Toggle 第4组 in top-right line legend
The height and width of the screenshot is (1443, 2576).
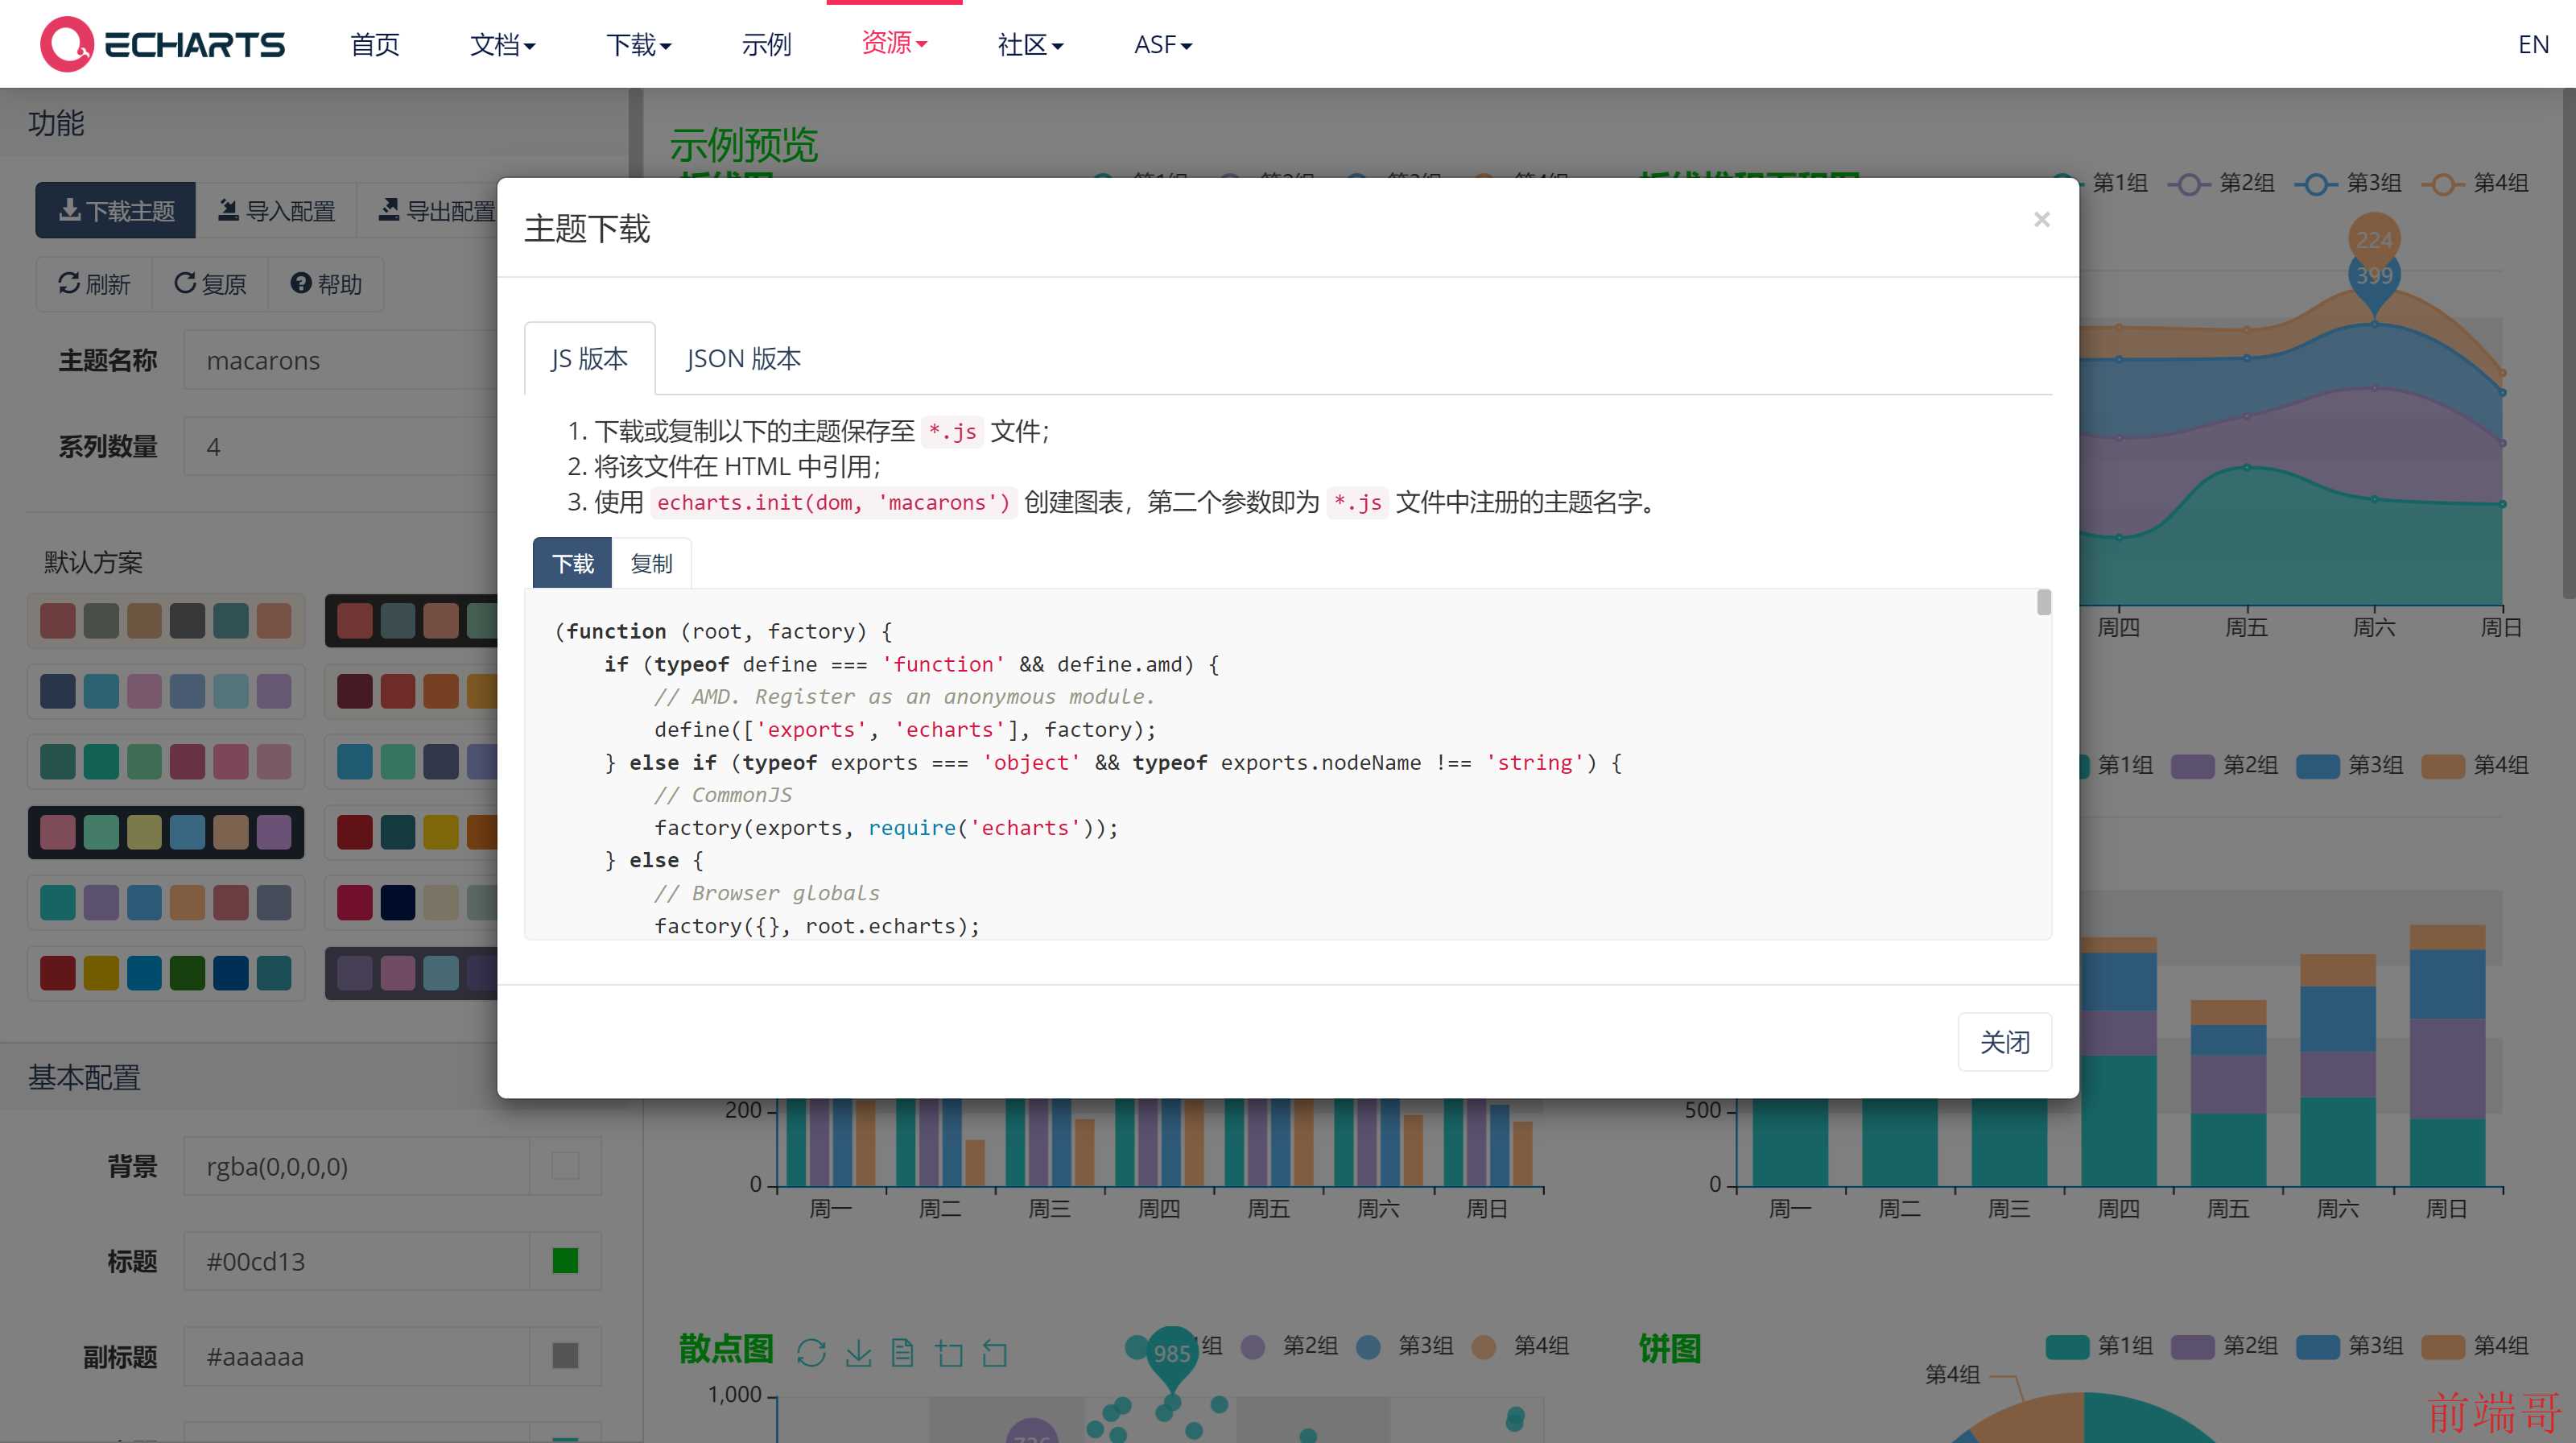2476,183
